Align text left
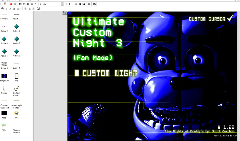The image size is (240, 141). click(25, 9)
